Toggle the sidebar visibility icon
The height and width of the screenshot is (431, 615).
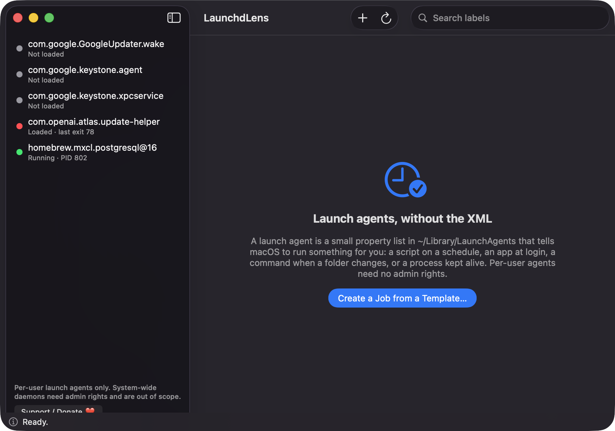coord(174,18)
